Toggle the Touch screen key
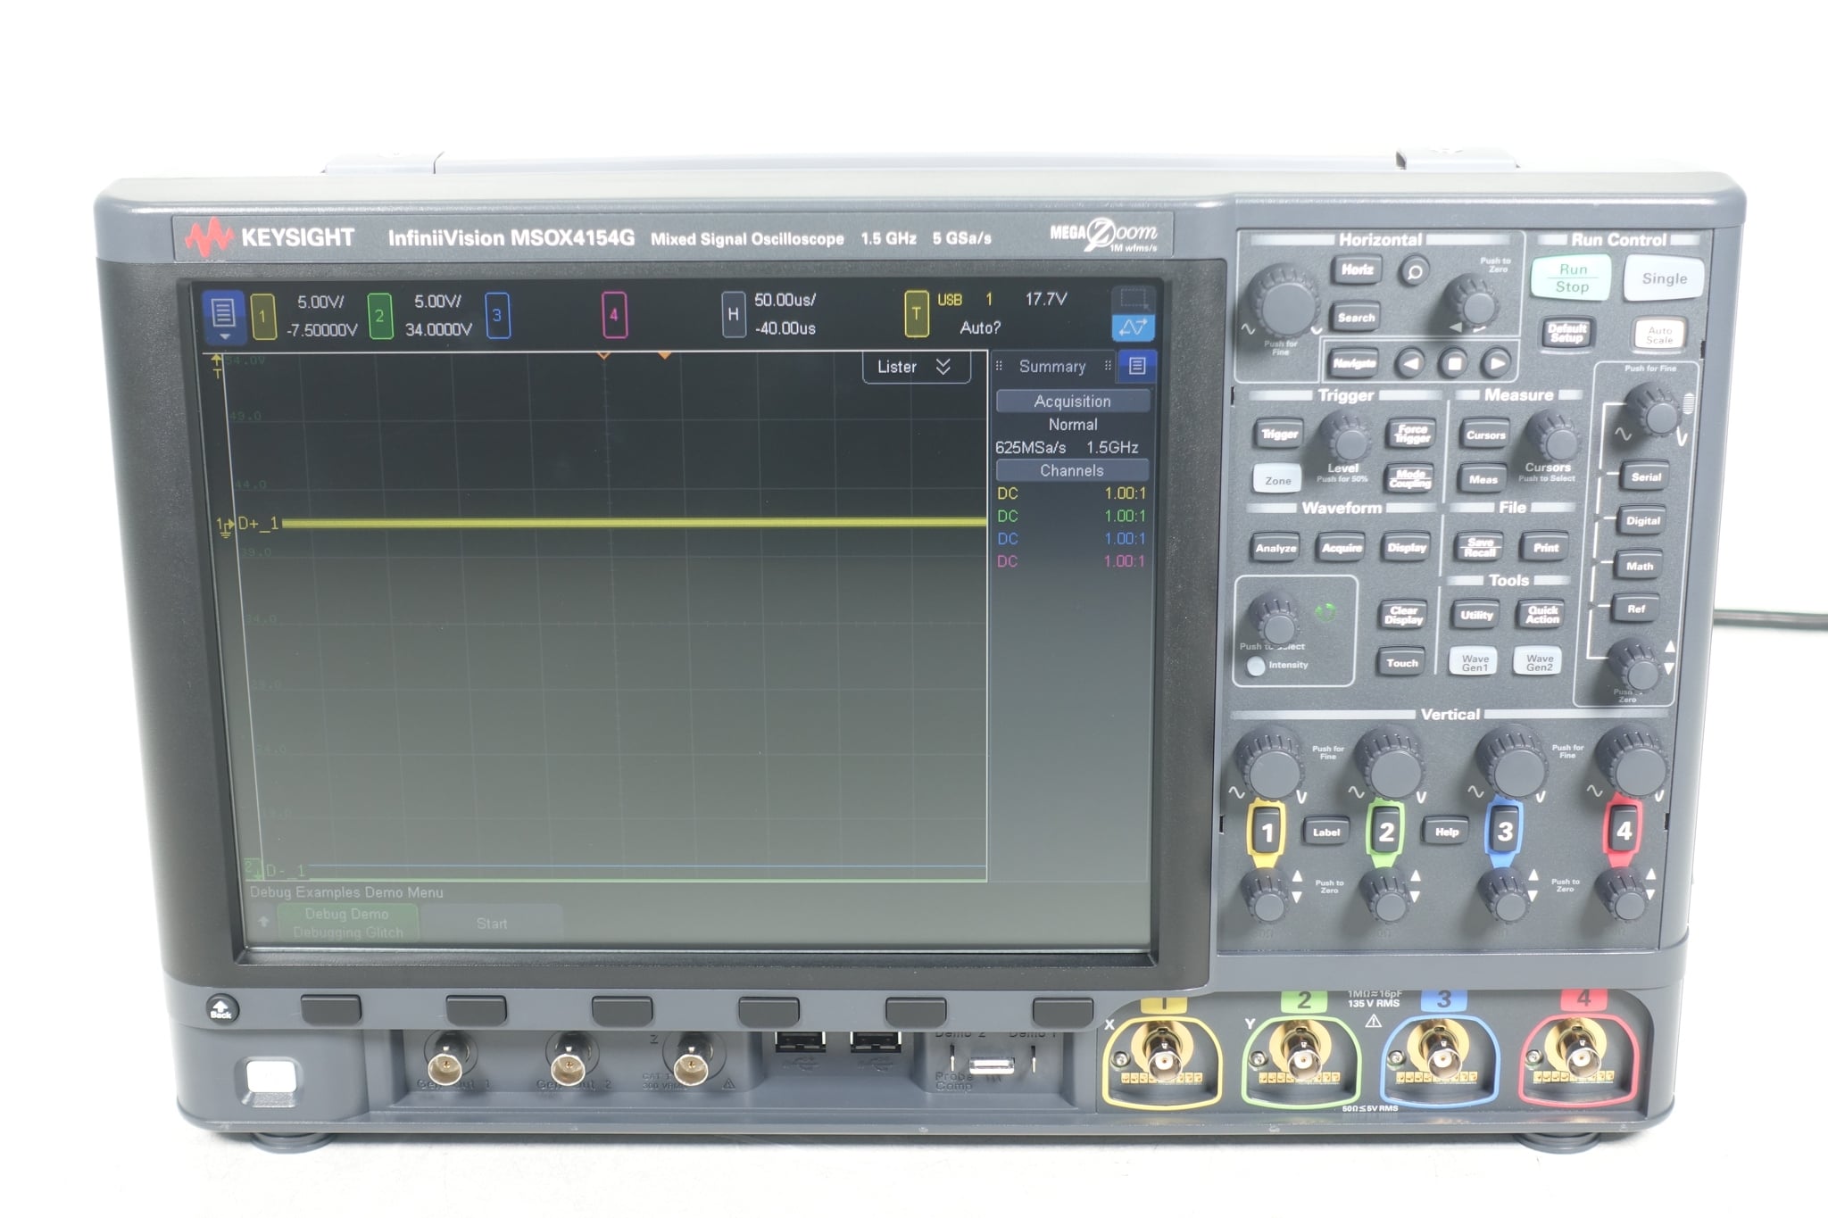 (1401, 663)
